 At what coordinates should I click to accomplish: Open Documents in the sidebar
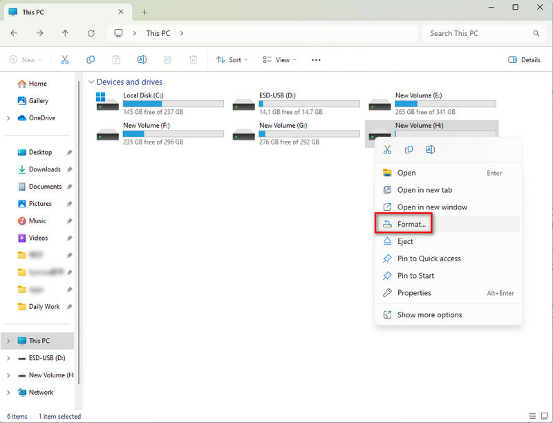coord(45,187)
